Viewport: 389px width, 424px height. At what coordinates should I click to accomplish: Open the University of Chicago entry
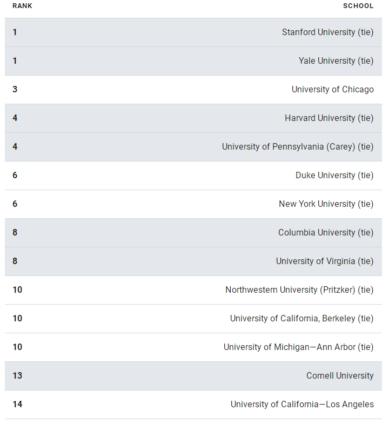(332, 90)
